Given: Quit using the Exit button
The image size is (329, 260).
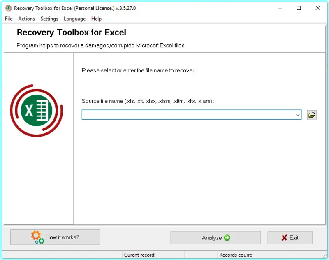Looking at the screenshot, I should coord(290,237).
